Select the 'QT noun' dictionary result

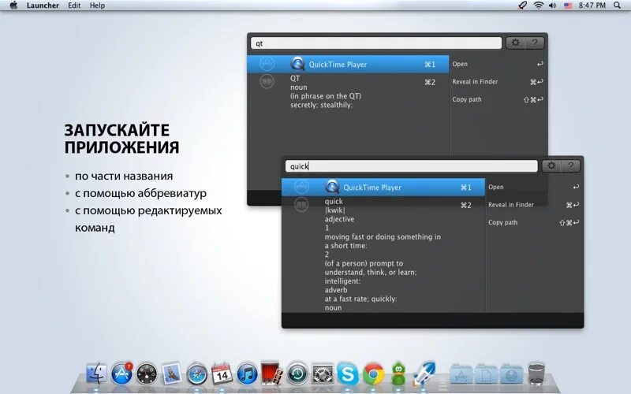coord(348,91)
